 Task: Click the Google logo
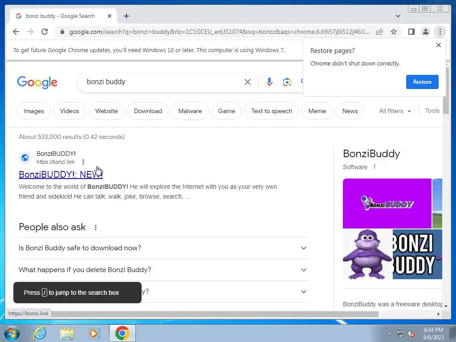tap(37, 82)
